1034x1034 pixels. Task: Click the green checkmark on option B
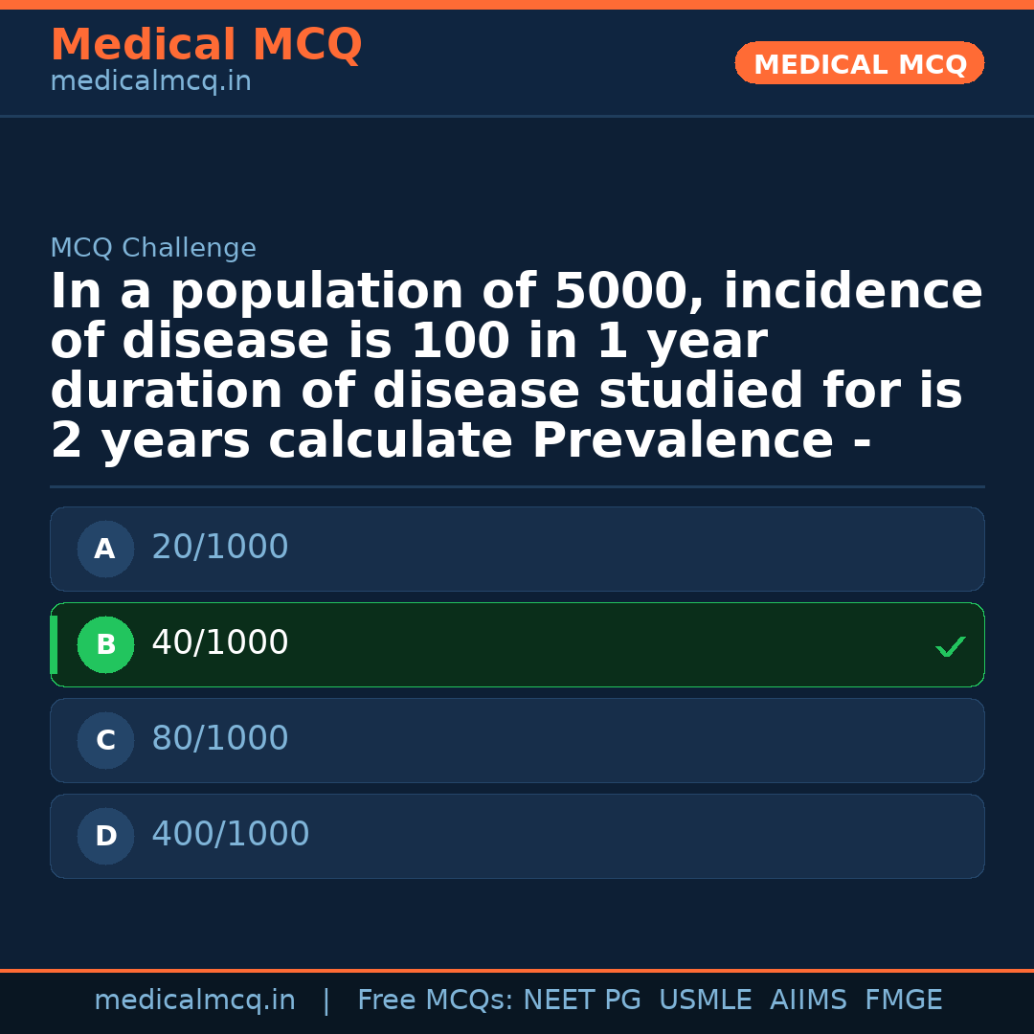950,647
